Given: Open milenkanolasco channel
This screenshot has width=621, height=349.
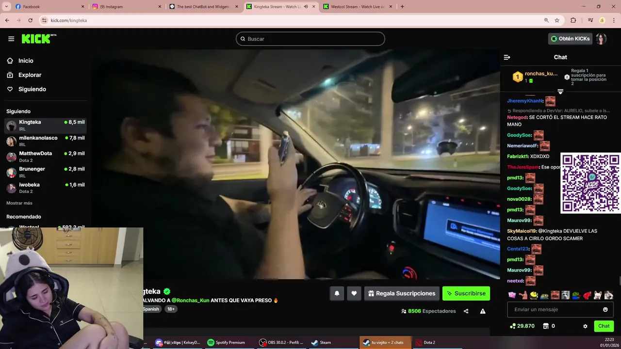Looking at the screenshot, I should 45,141.
